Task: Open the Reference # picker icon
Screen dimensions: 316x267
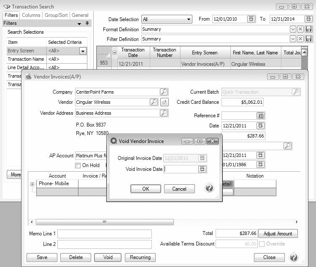Action: pos(261,116)
